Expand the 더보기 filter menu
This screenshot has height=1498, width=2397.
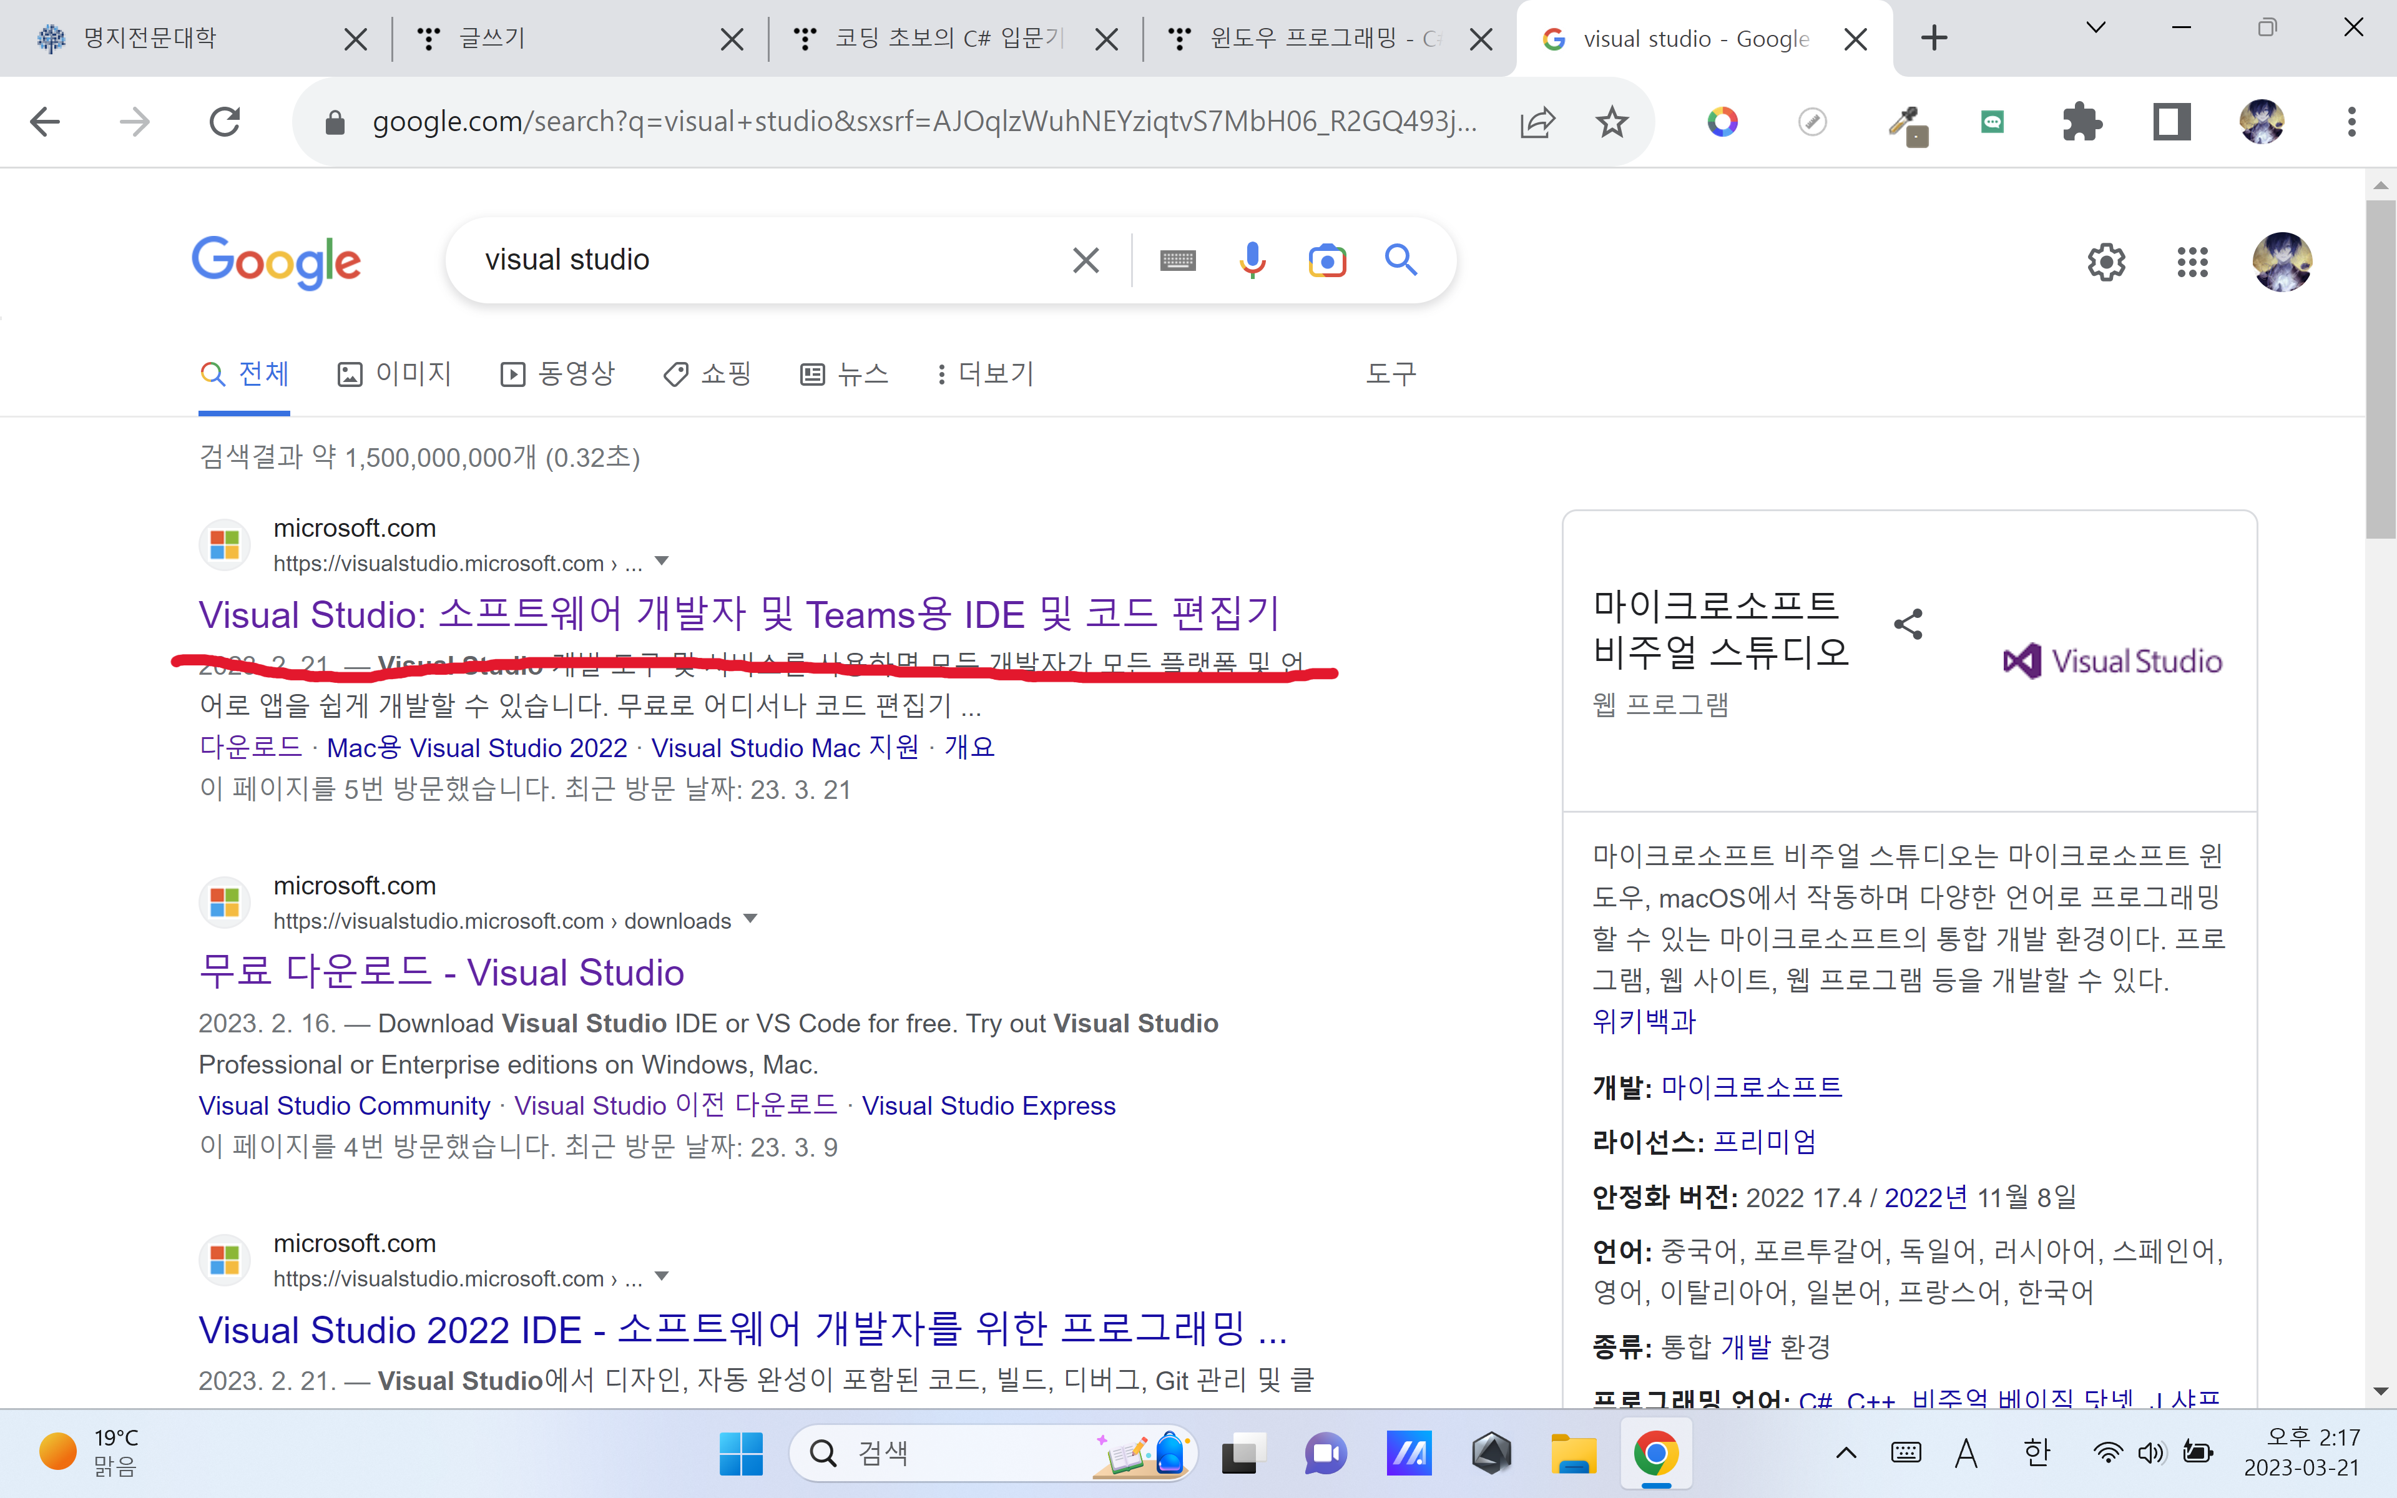(x=986, y=374)
